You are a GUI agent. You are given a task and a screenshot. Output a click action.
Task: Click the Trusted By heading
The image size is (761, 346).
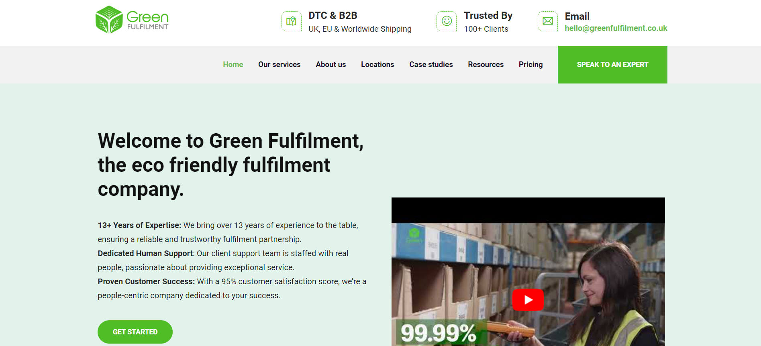point(488,15)
